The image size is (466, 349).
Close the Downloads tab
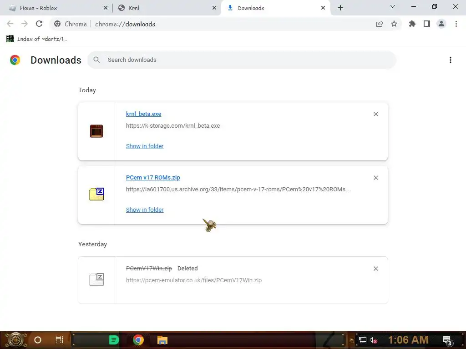coord(323,8)
